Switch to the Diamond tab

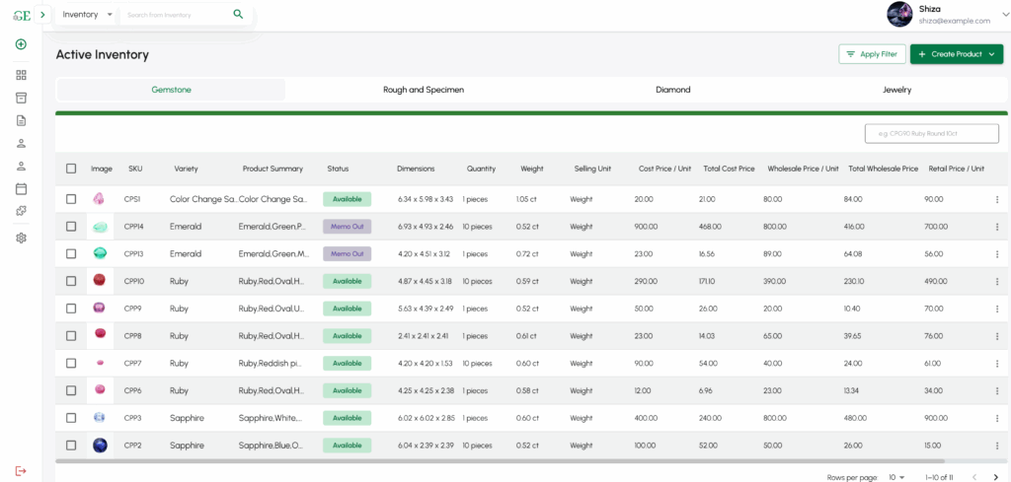coord(672,90)
